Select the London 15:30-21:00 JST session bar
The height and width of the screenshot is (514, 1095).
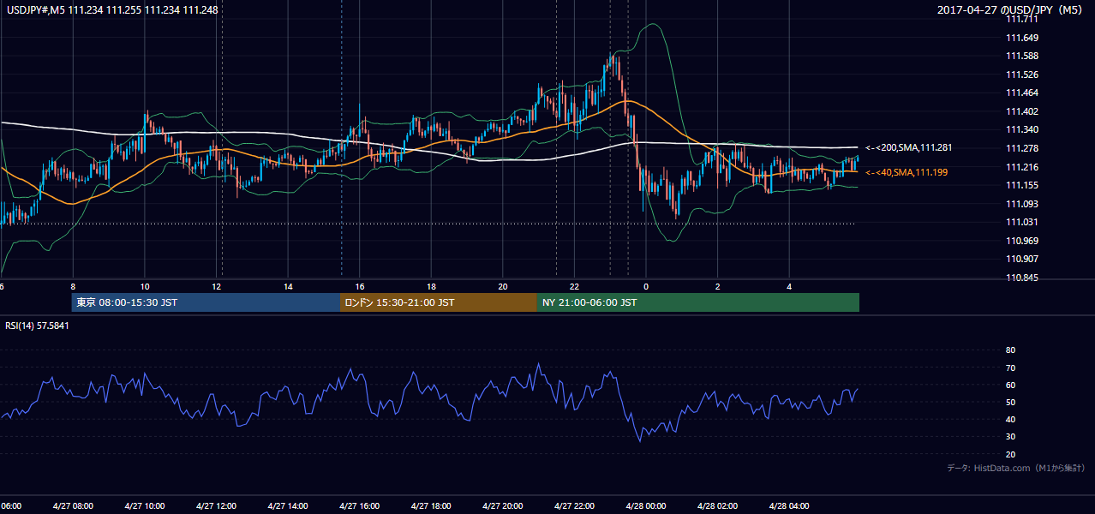[439, 302]
